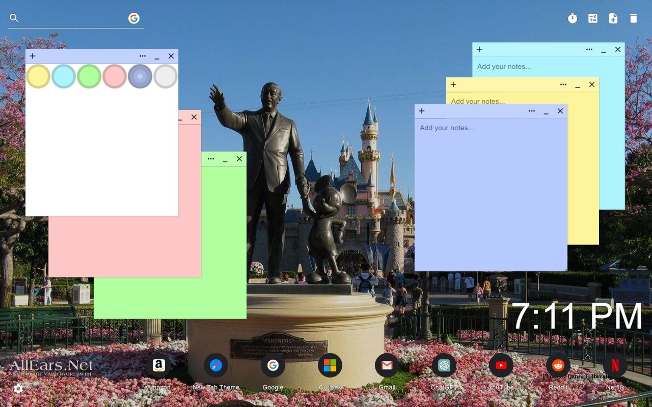Pick the green note color

[89, 76]
